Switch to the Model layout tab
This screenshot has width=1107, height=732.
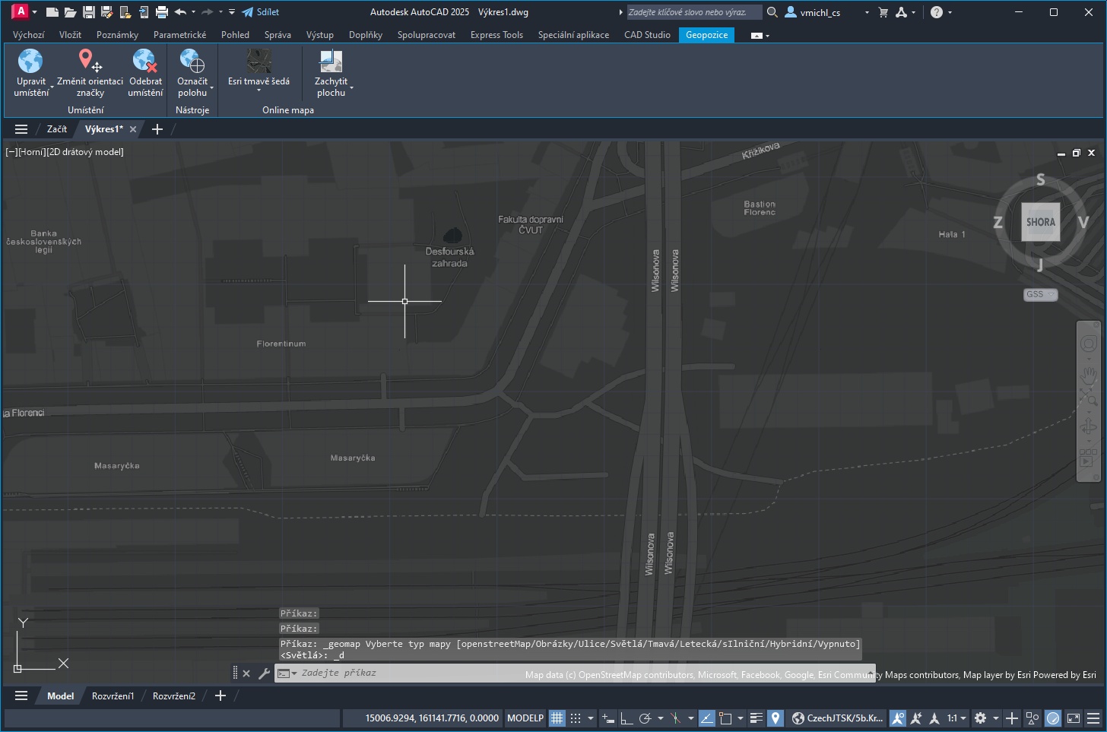[61, 696]
